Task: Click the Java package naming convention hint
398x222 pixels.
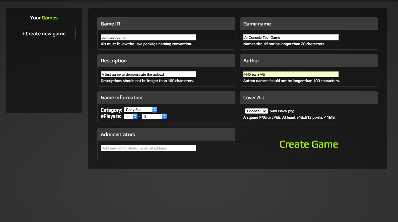Action: point(146,44)
